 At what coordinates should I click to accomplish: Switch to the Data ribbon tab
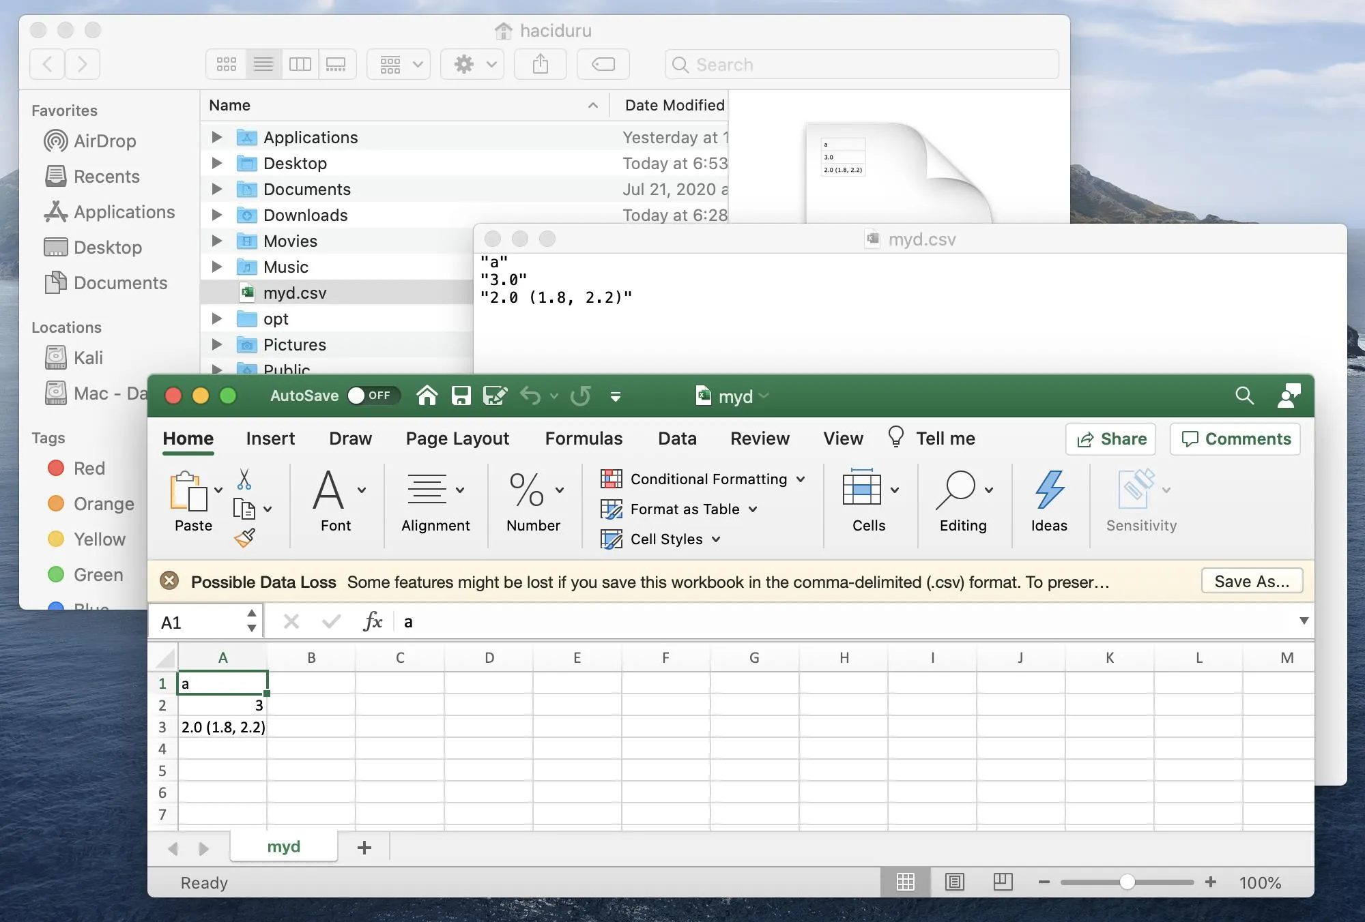(x=677, y=438)
